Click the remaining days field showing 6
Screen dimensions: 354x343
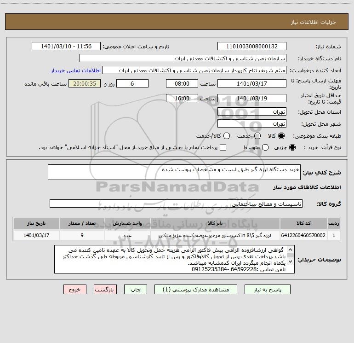click(x=132, y=83)
